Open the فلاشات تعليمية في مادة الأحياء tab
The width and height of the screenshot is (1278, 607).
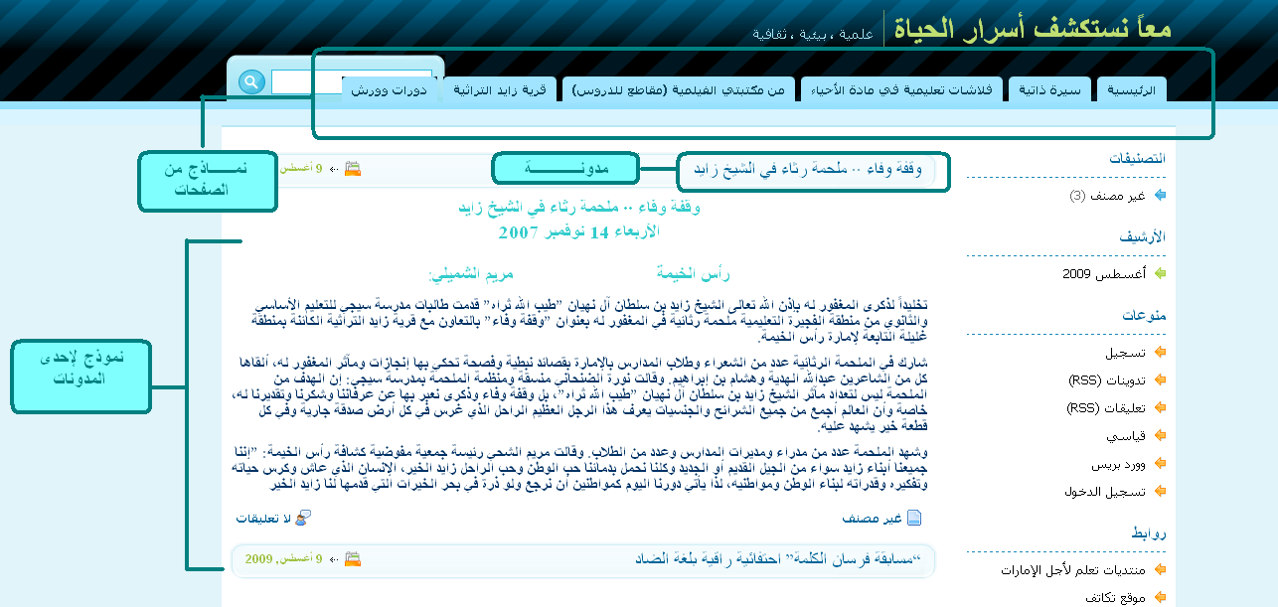click(901, 90)
